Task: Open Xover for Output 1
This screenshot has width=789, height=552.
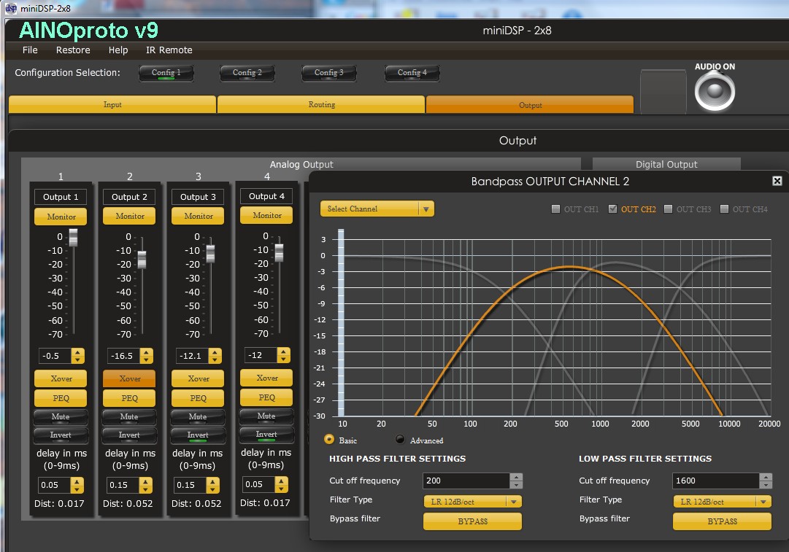Action: [x=61, y=378]
